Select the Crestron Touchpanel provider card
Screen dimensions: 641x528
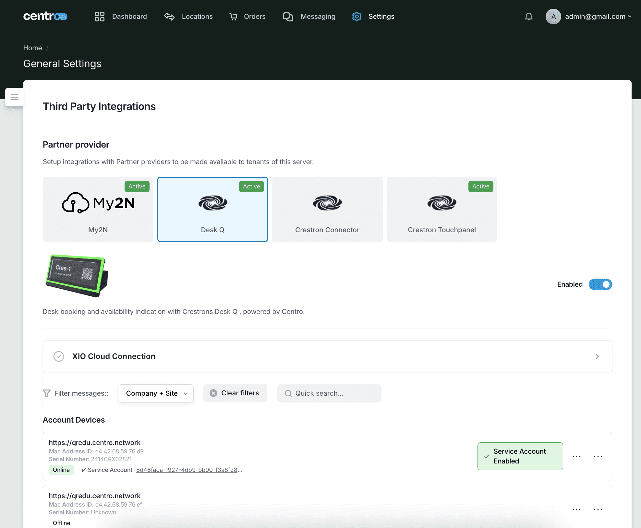[x=441, y=209]
